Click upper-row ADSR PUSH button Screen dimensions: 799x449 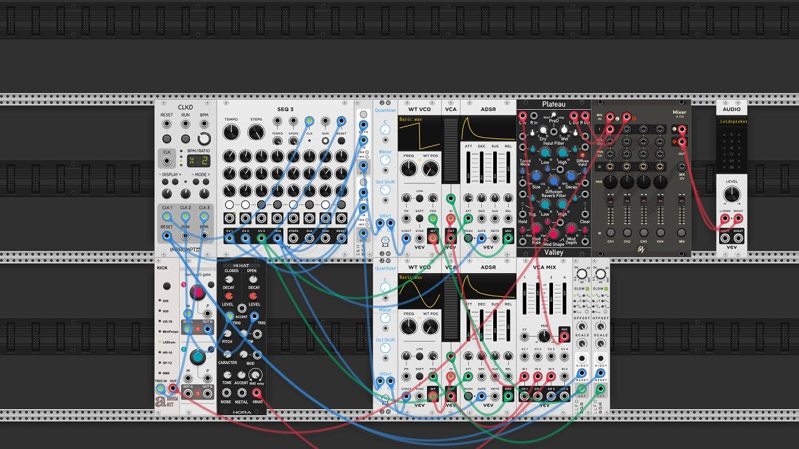pyautogui.click(x=468, y=238)
